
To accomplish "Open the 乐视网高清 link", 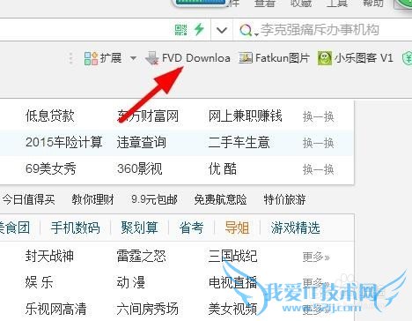I will [x=55, y=309].
